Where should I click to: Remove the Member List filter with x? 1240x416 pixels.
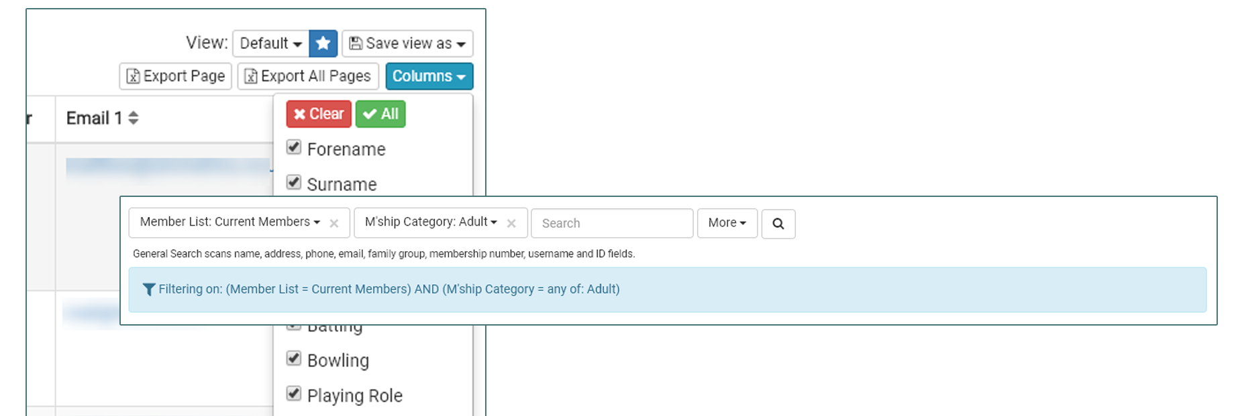coord(334,224)
